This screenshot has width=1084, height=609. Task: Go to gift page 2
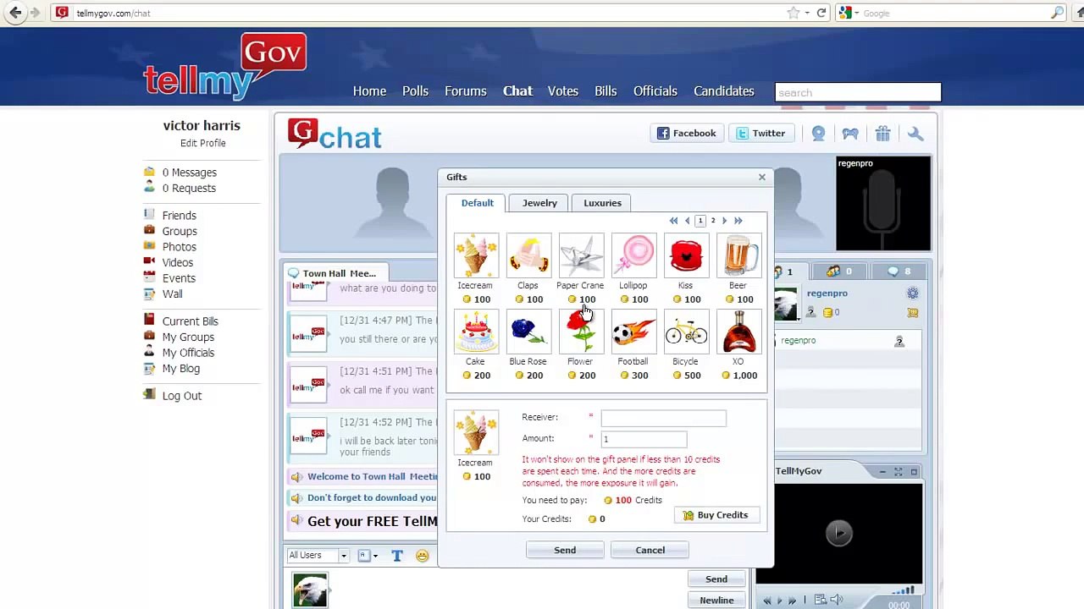(x=712, y=221)
